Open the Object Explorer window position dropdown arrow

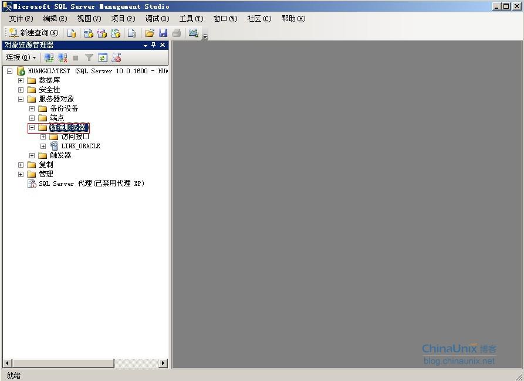(146, 45)
